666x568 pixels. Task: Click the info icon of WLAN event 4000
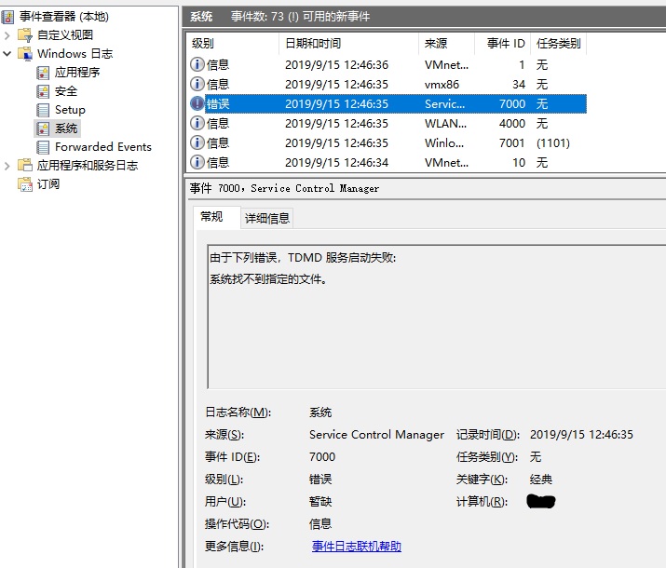tap(197, 123)
